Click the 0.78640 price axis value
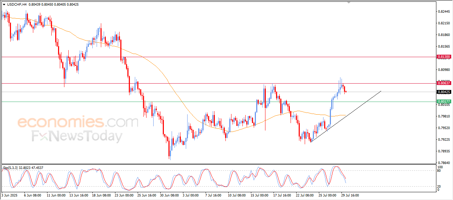Image resolution: width=453 pixels, height=200 pixels. (x=444, y=163)
